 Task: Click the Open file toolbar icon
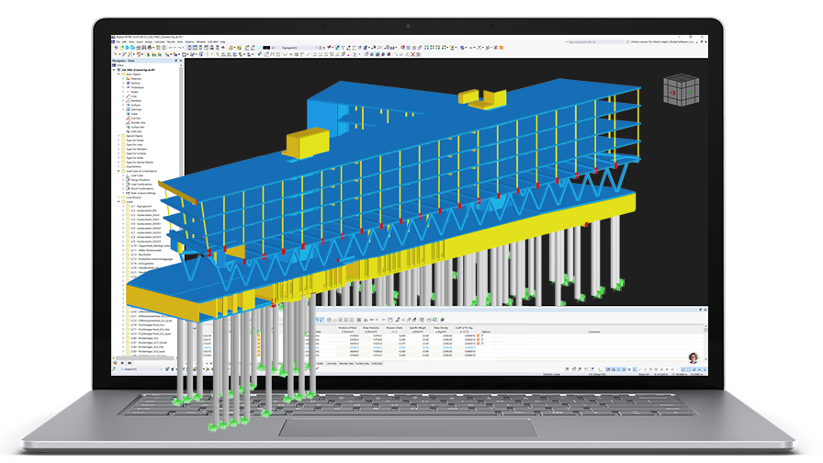click(x=121, y=48)
